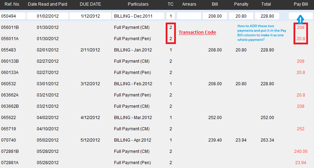
Task: Select reference number 060532 row
Action: 8,84
